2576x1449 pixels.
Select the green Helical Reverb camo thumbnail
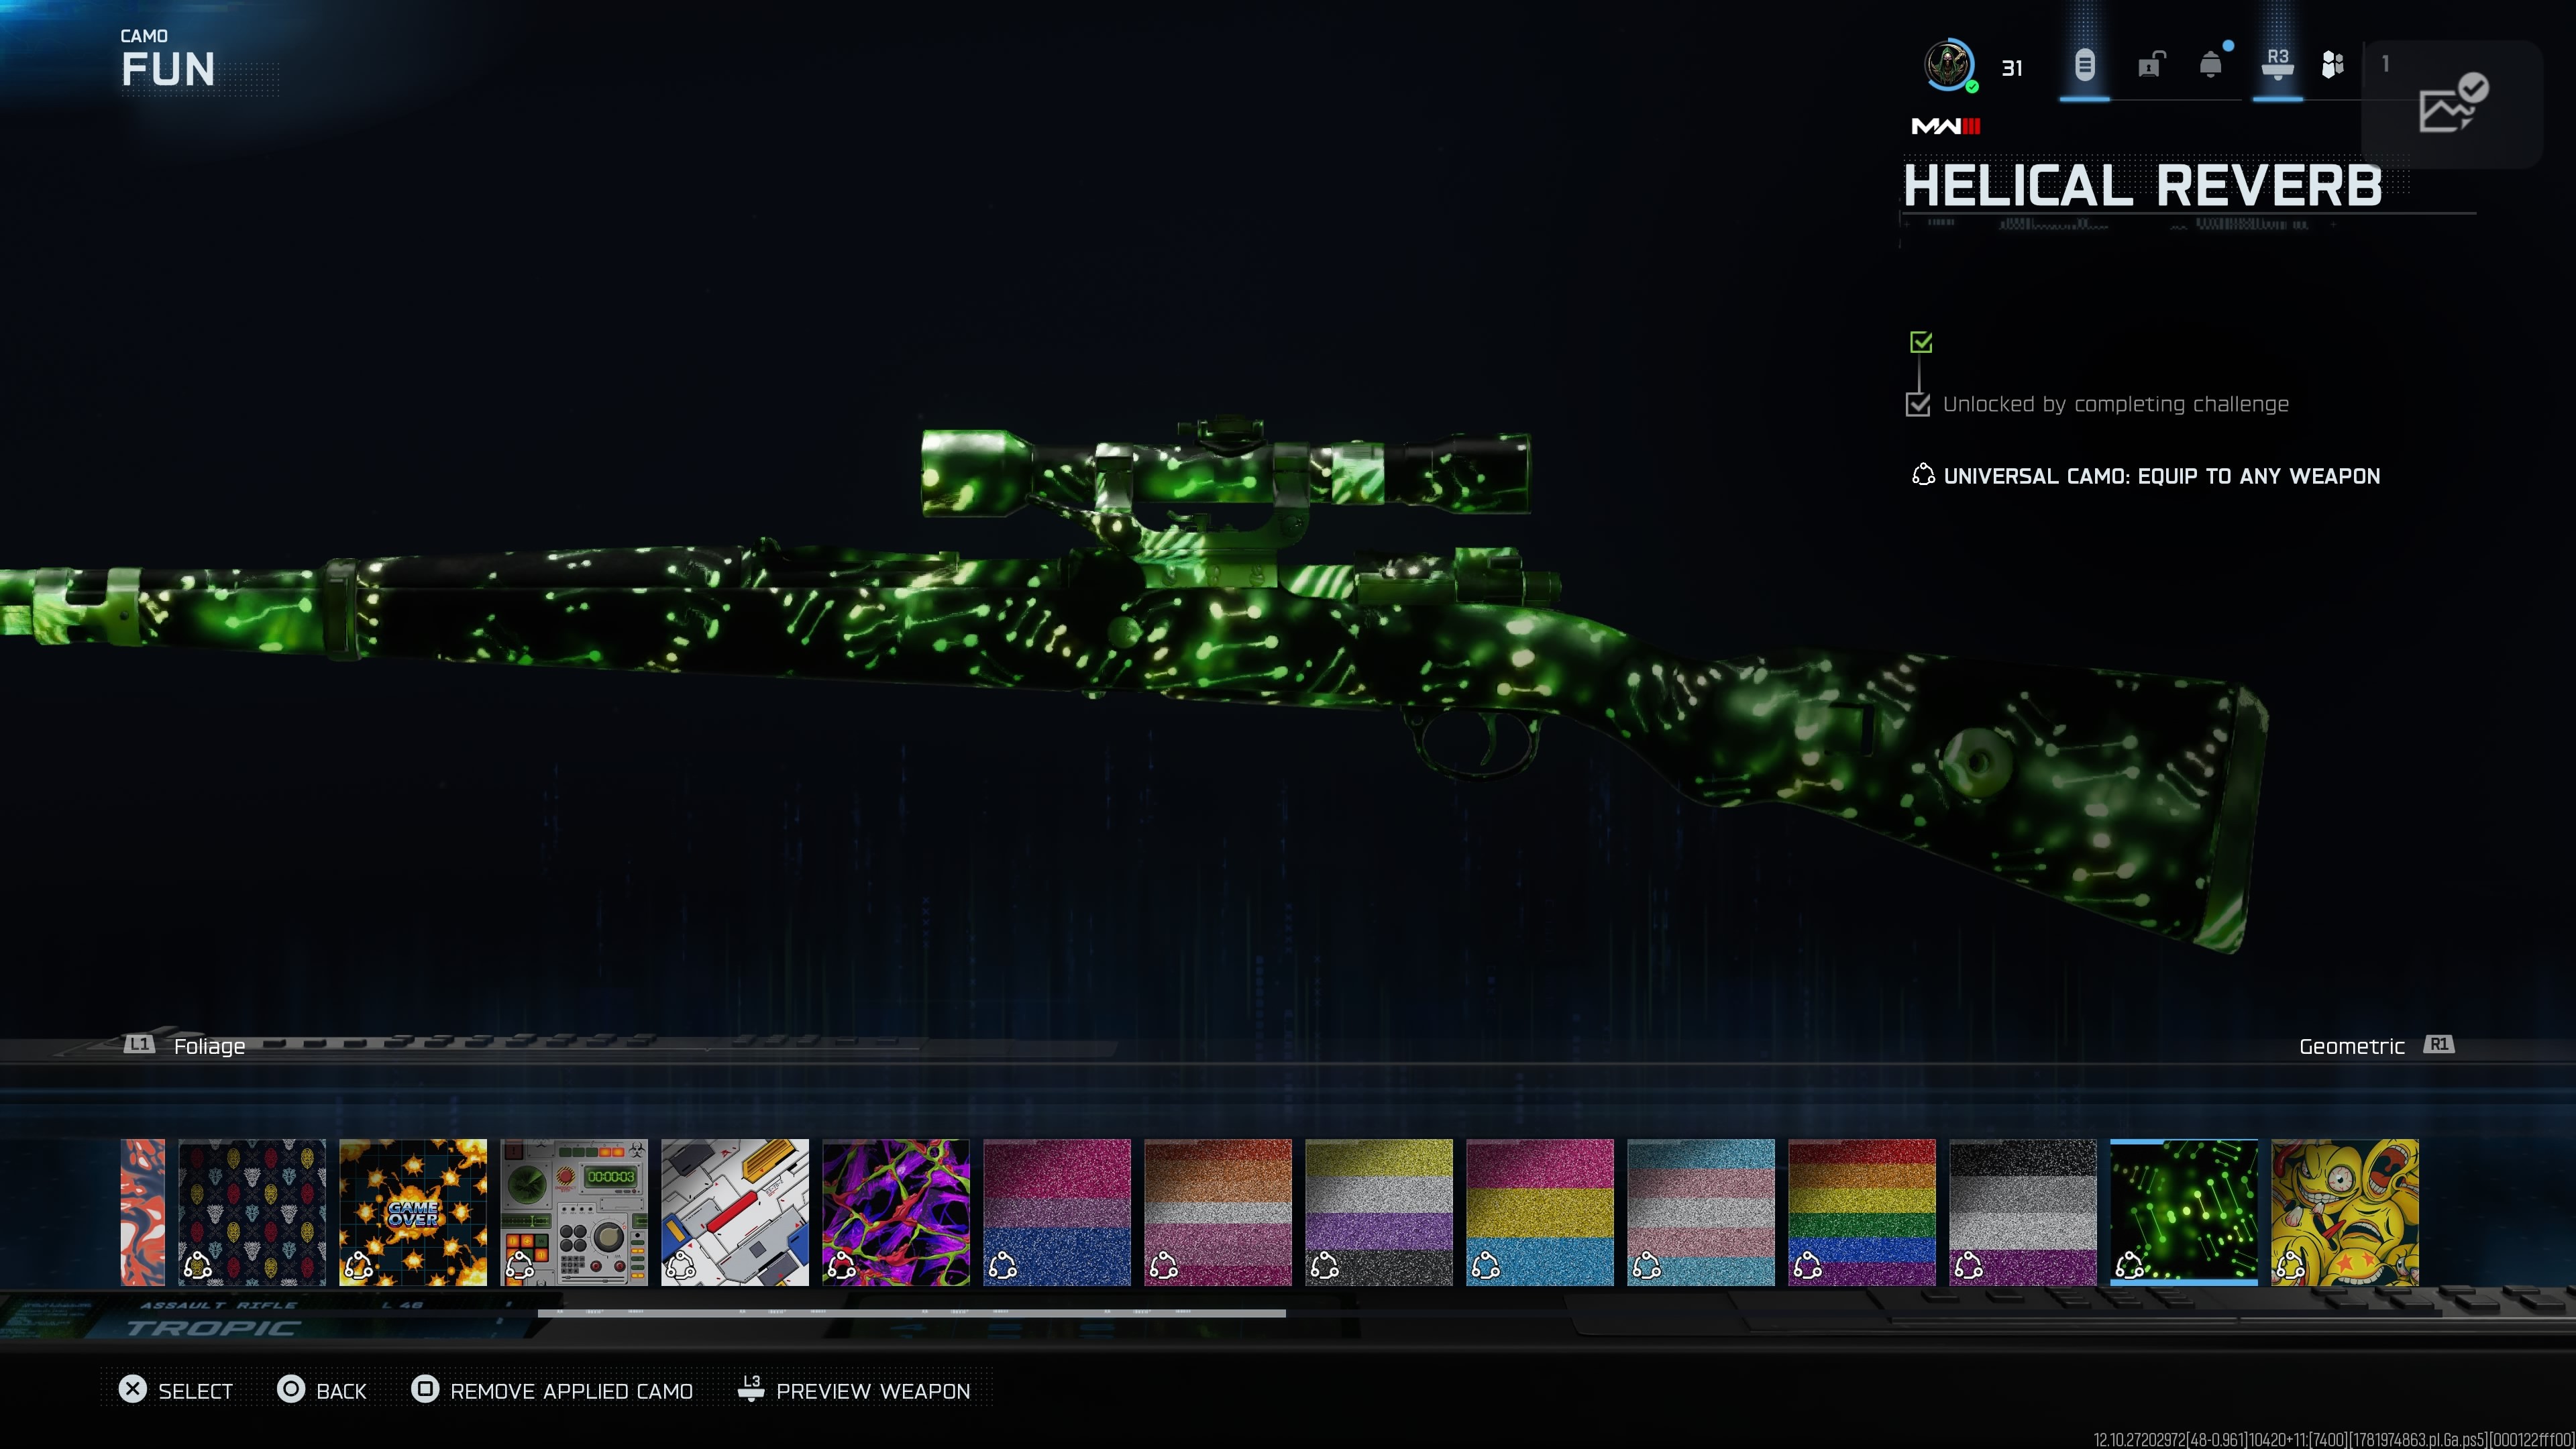2184,1212
